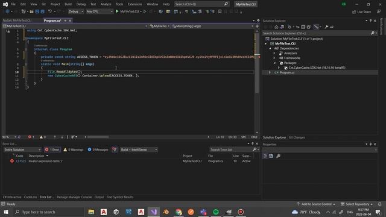Click in Search Error List field
Screen dimensions: 386x217
(230, 149)
